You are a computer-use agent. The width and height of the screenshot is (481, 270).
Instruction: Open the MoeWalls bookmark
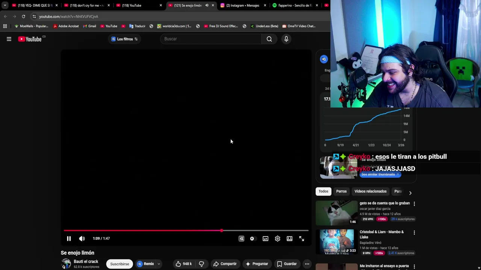[31, 26]
